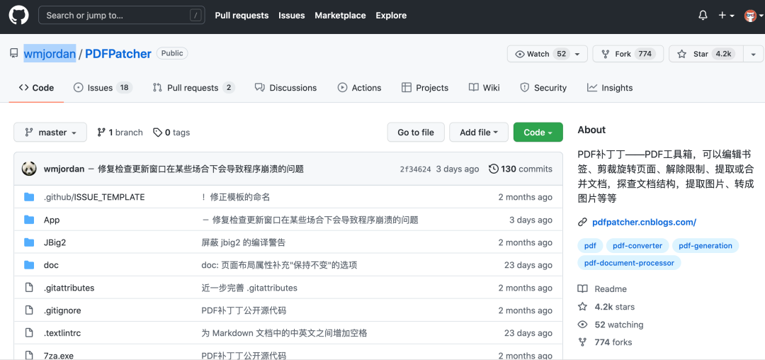The width and height of the screenshot is (765, 360).
Task: Open the PDFPatcher repository name link
Action: coord(118,54)
